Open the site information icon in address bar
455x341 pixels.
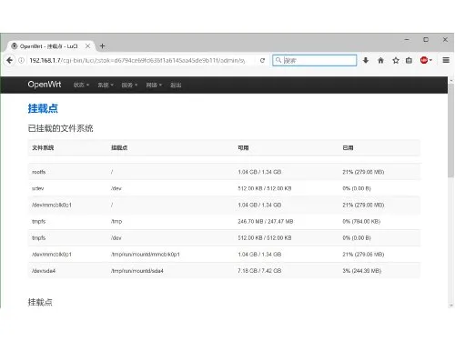pyautogui.click(x=21, y=60)
